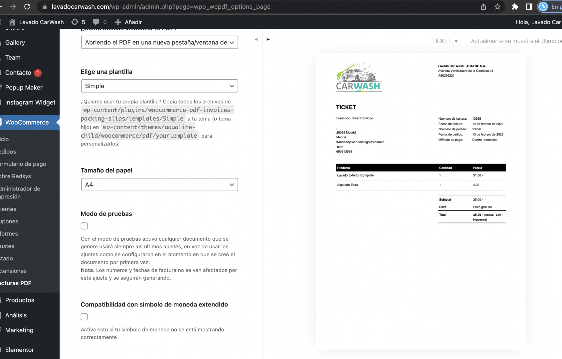This screenshot has height=359, width=562.
Task: Click the Contacto notification badge showing 1
Action: (x=38, y=73)
